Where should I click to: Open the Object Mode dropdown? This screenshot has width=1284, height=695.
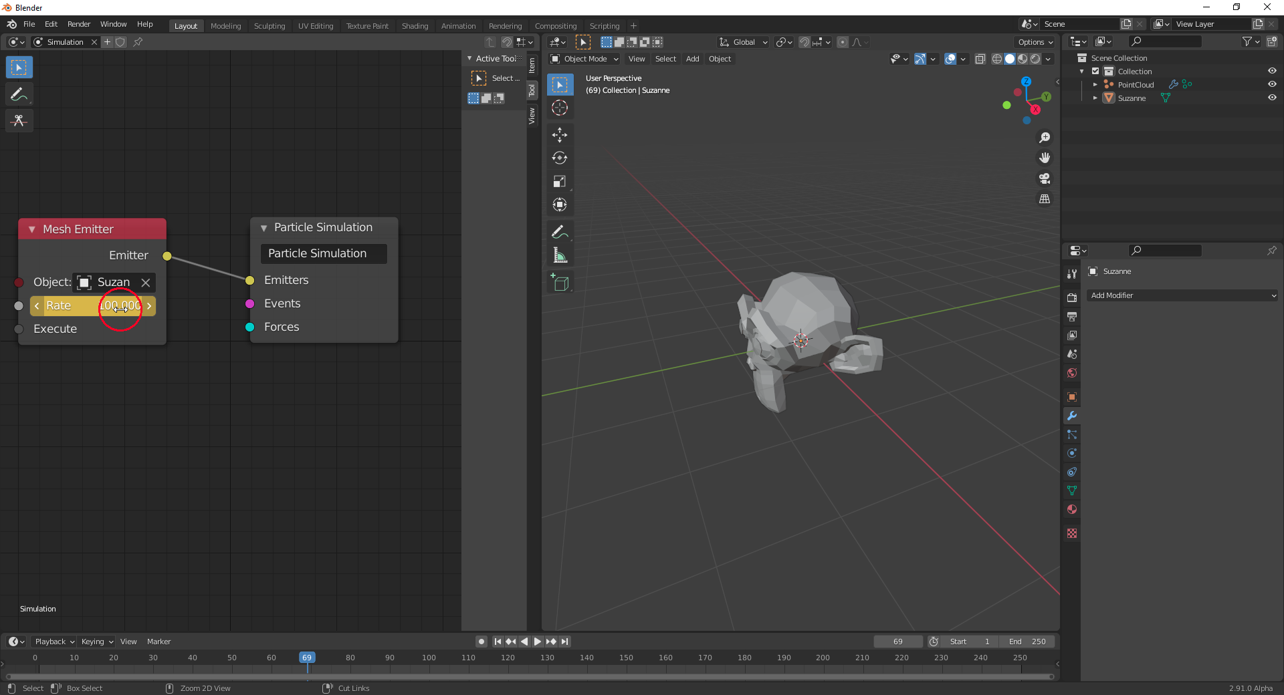coord(584,59)
